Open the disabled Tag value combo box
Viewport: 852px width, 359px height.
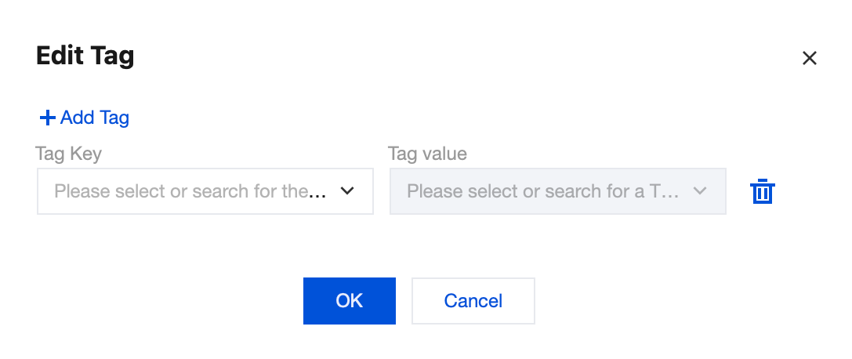[x=557, y=191]
